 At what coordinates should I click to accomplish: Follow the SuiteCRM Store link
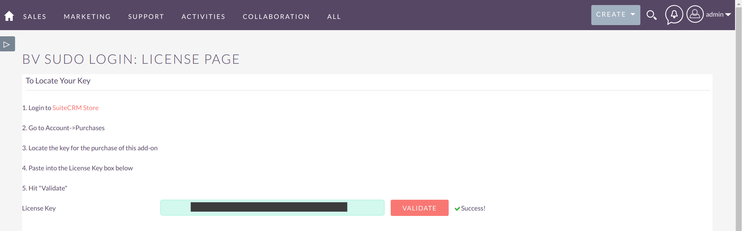(75, 108)
